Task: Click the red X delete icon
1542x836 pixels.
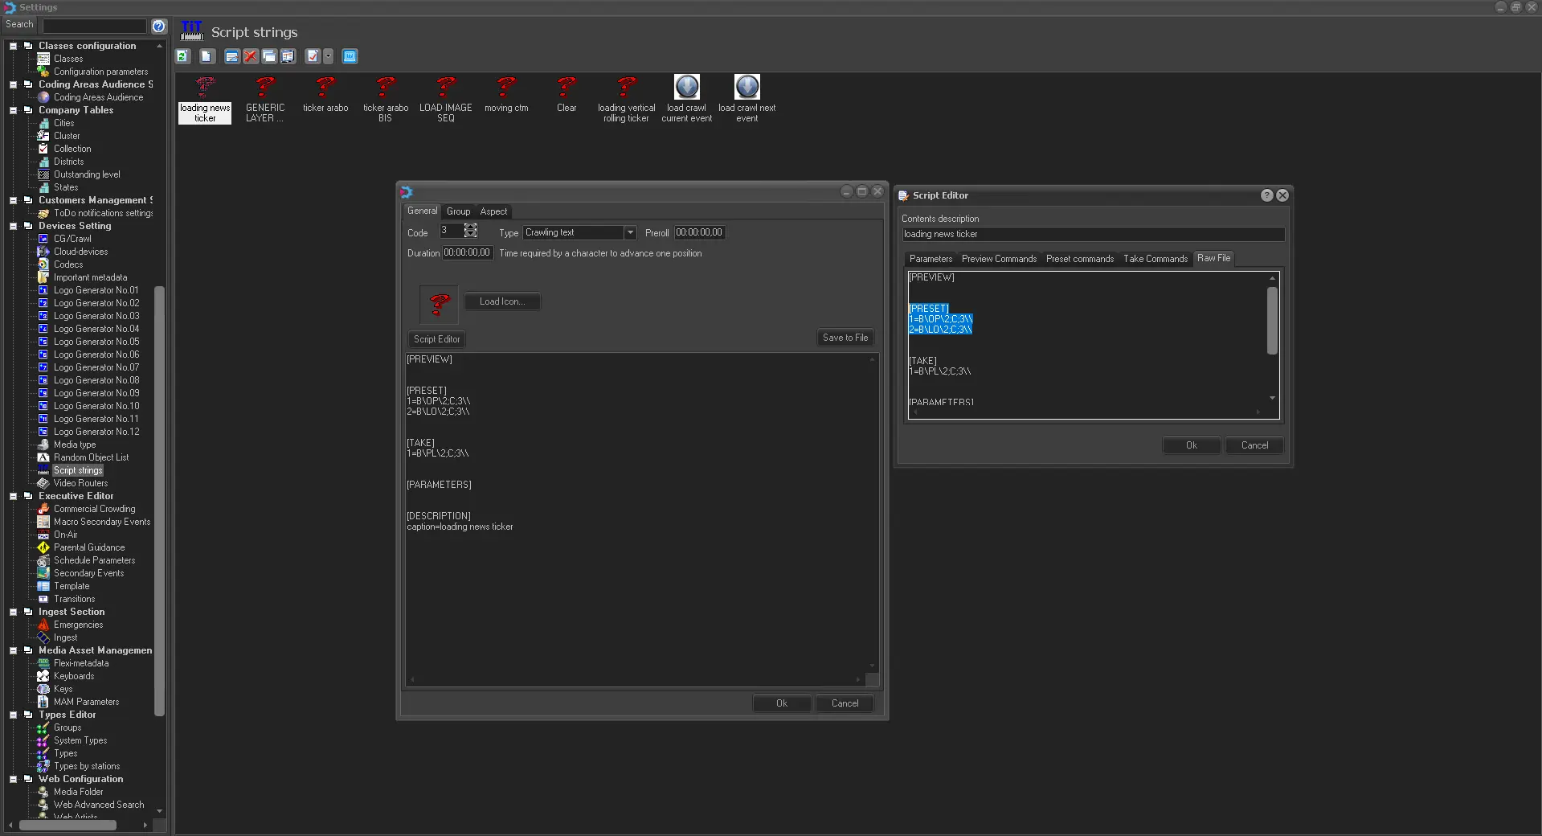Action: (x=251, y=56)
